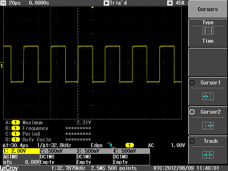Click the RTC date and time readout

(186, 168)
